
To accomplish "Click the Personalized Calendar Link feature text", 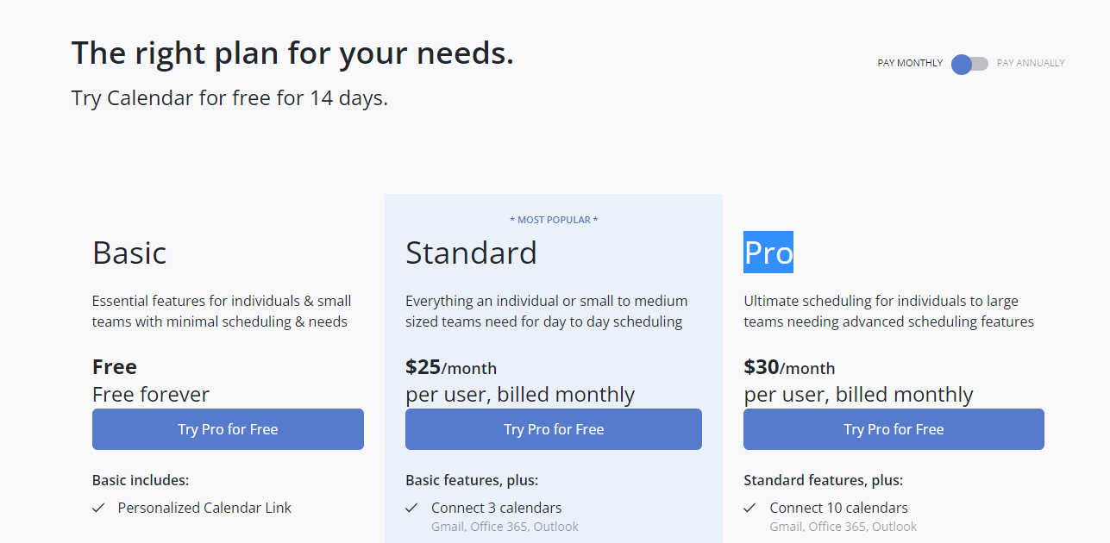I will click(x=204, y=509).
